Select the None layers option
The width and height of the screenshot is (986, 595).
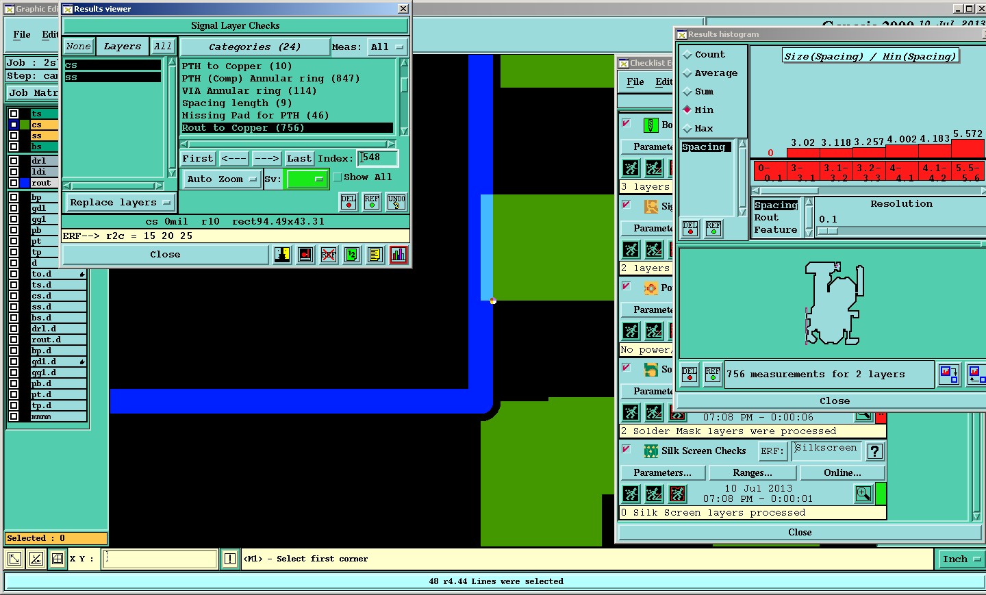[78, 47]
